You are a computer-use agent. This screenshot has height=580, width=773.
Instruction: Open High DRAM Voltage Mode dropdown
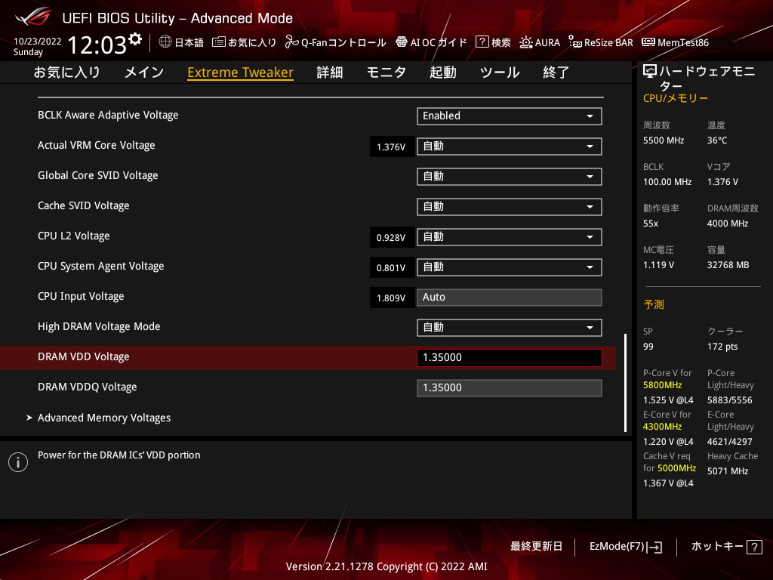pos(510,328)
